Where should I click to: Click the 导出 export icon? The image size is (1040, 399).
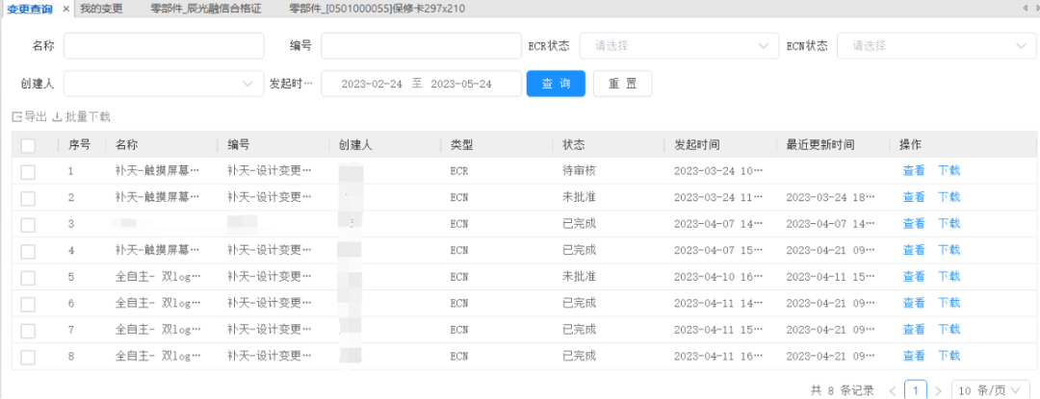pos(17,117)
